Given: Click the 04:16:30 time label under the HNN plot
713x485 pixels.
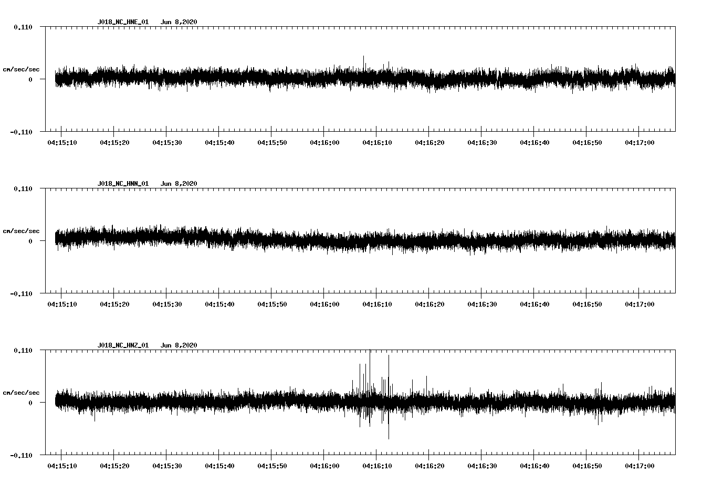Looking at the screenshot, I should pyautogui.click(x=482, y=304).
